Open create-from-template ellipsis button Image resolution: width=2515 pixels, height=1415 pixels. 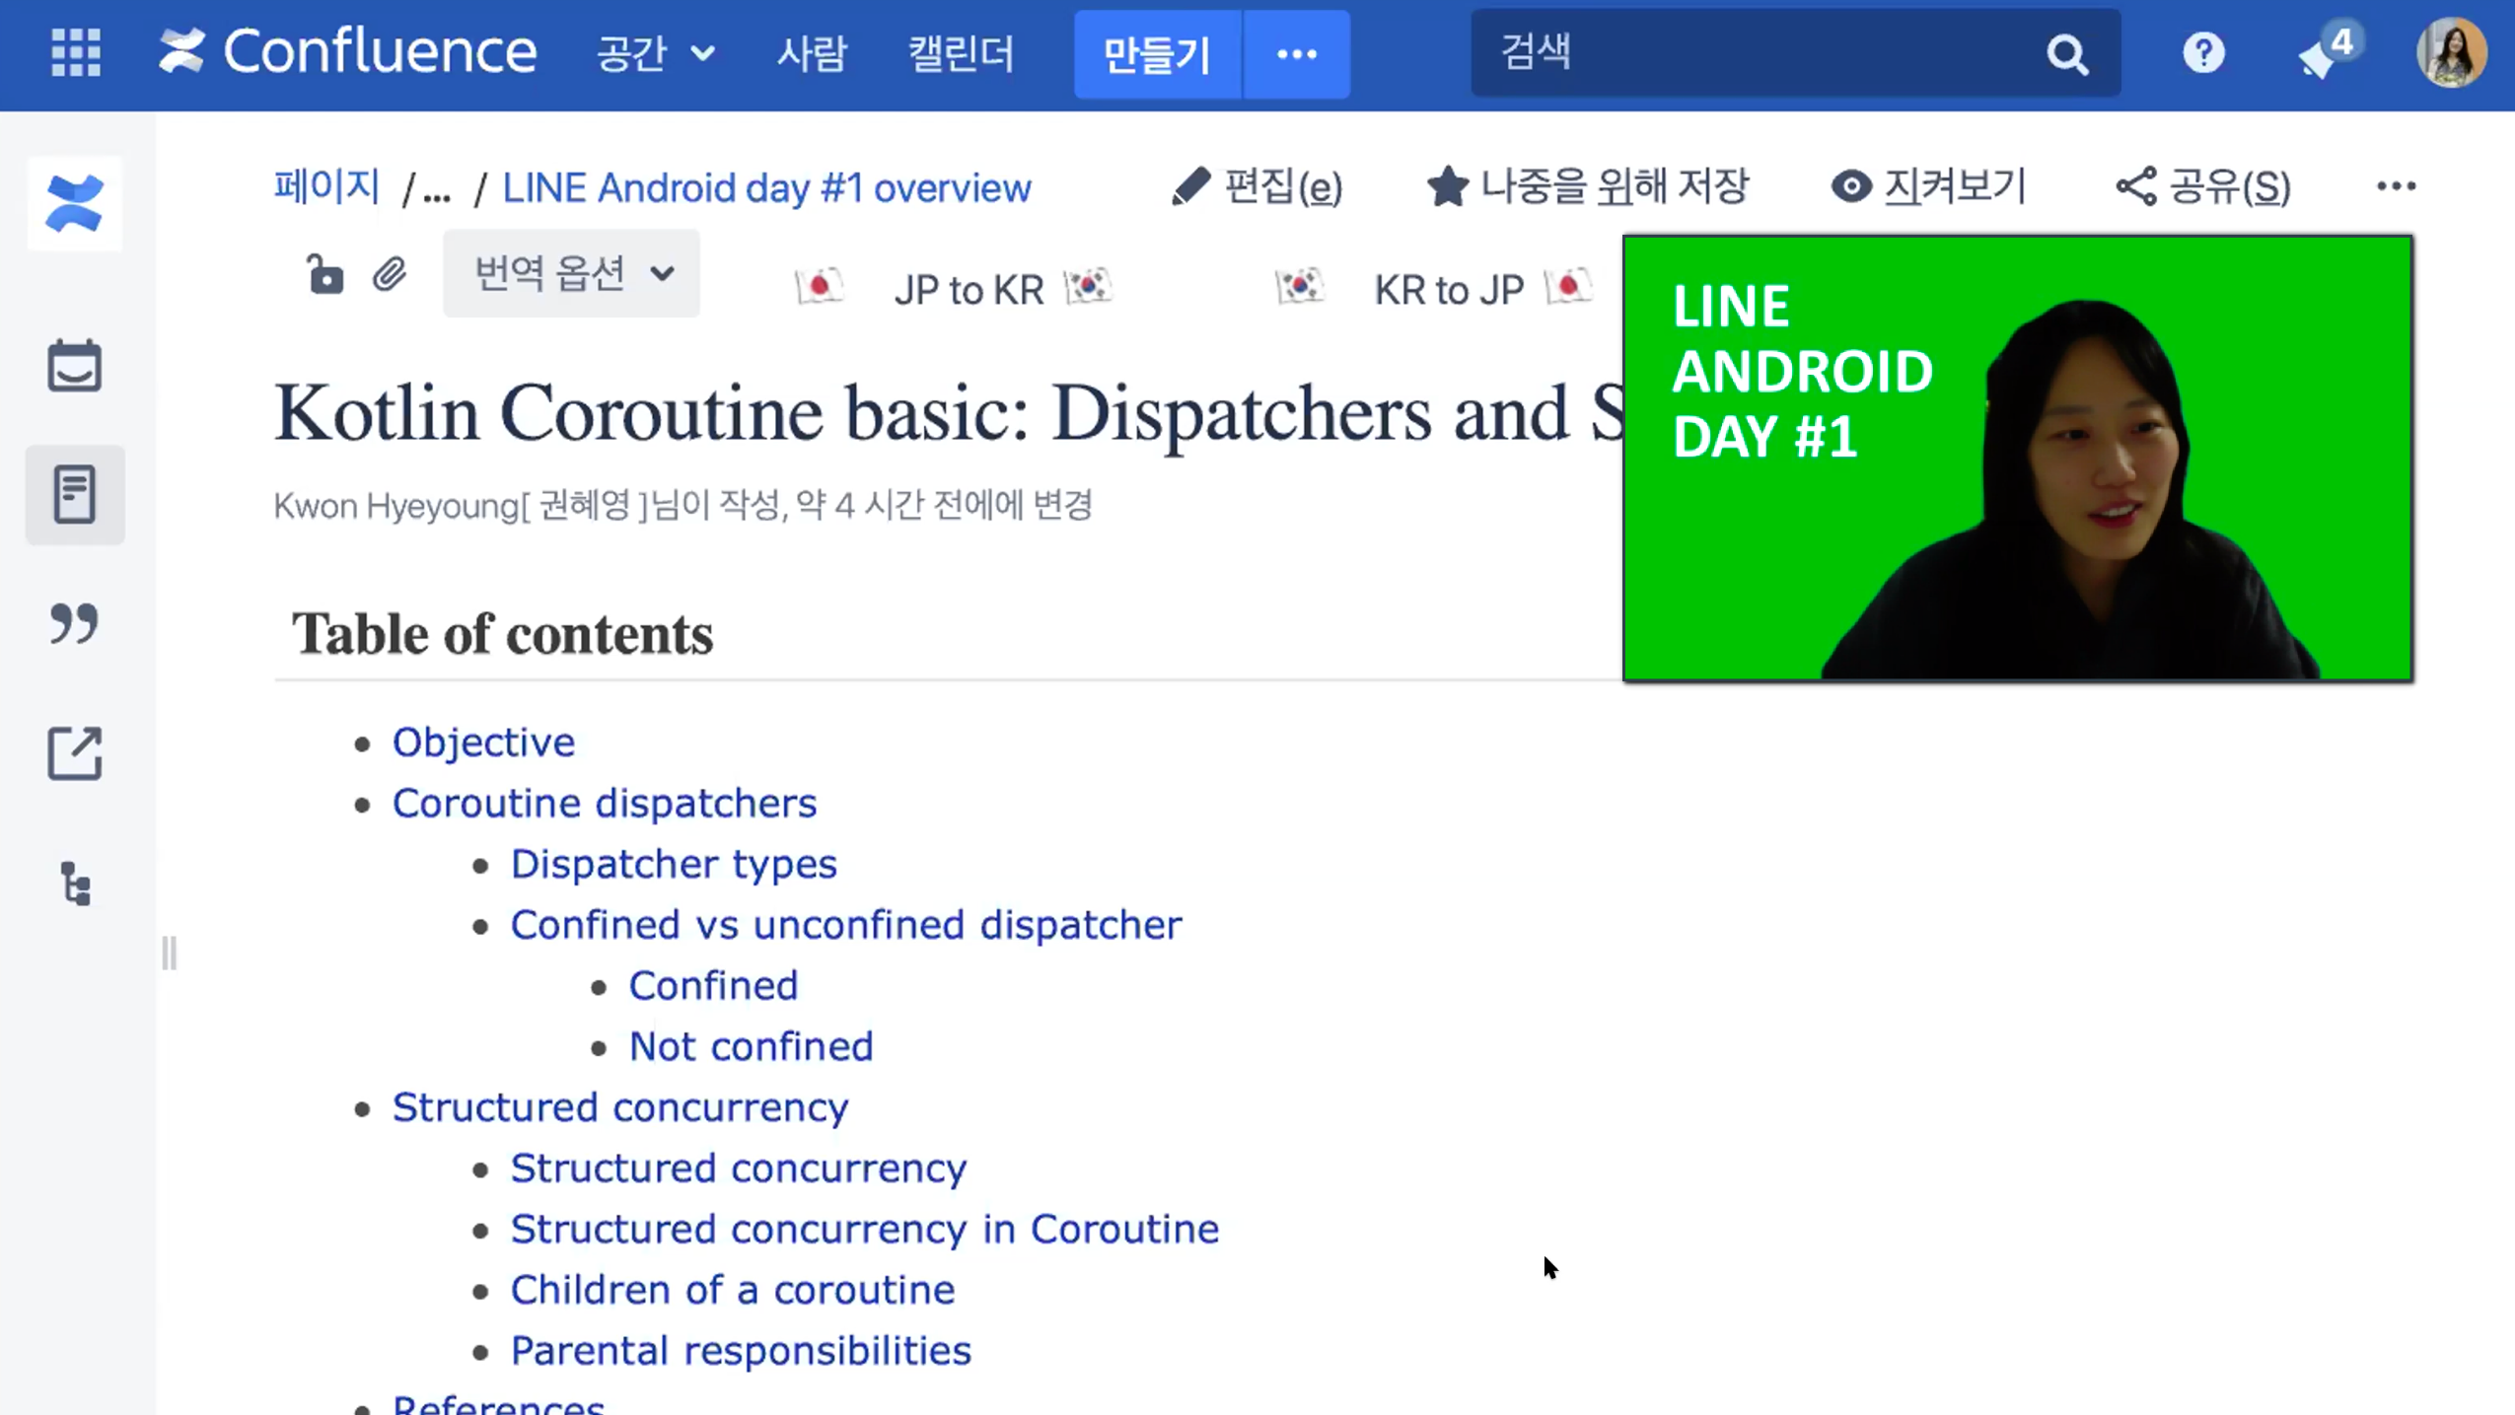[x=1297, y=54]
